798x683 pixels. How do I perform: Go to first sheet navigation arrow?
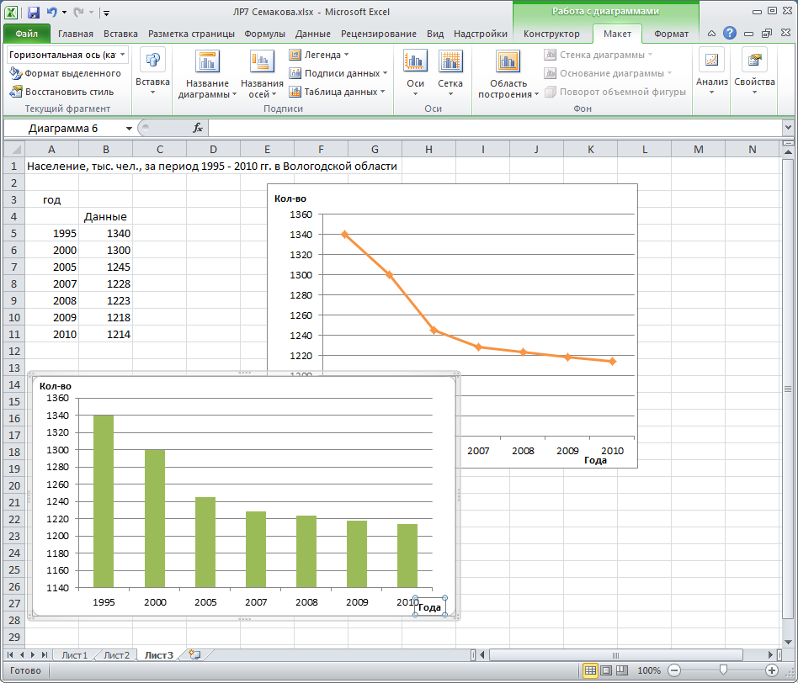coord(9,654)
